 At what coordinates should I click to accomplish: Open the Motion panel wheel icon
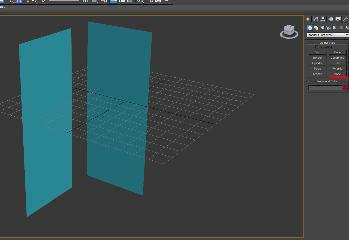click(331, 19)
